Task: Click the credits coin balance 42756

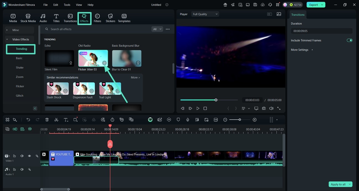Action: 296,5
